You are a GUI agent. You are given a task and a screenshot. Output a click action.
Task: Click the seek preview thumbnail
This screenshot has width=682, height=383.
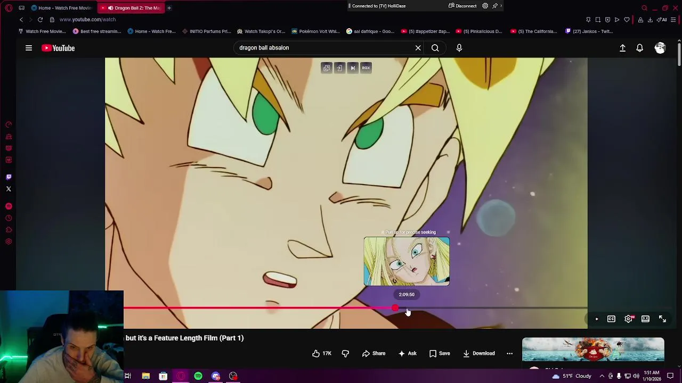[407, 261]
